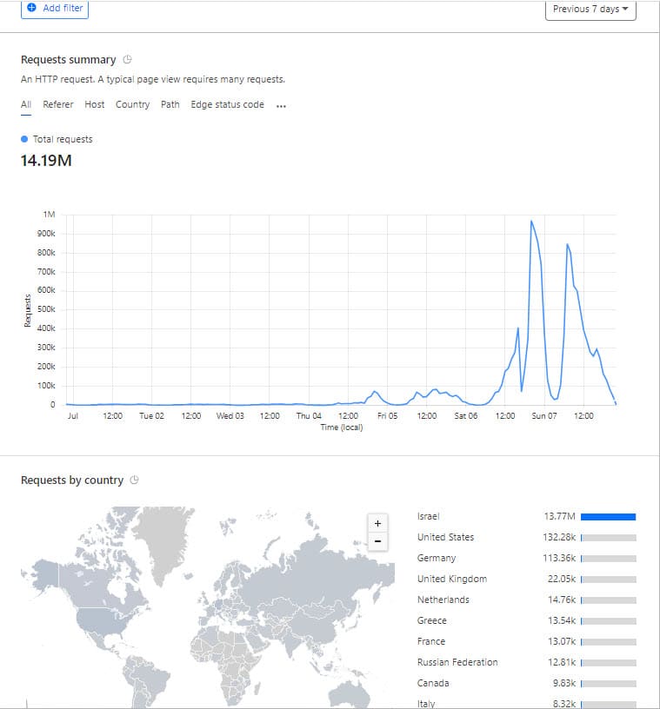This screenshot has height=709, width=660.
Task: Click the Add filter button
Action: [56, 8]
